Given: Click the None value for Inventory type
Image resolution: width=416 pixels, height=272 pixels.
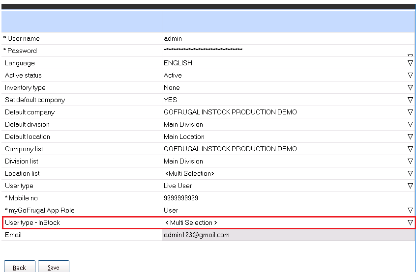Looking at the screenshot, I should pyautogui.click(x=172, y=87).
